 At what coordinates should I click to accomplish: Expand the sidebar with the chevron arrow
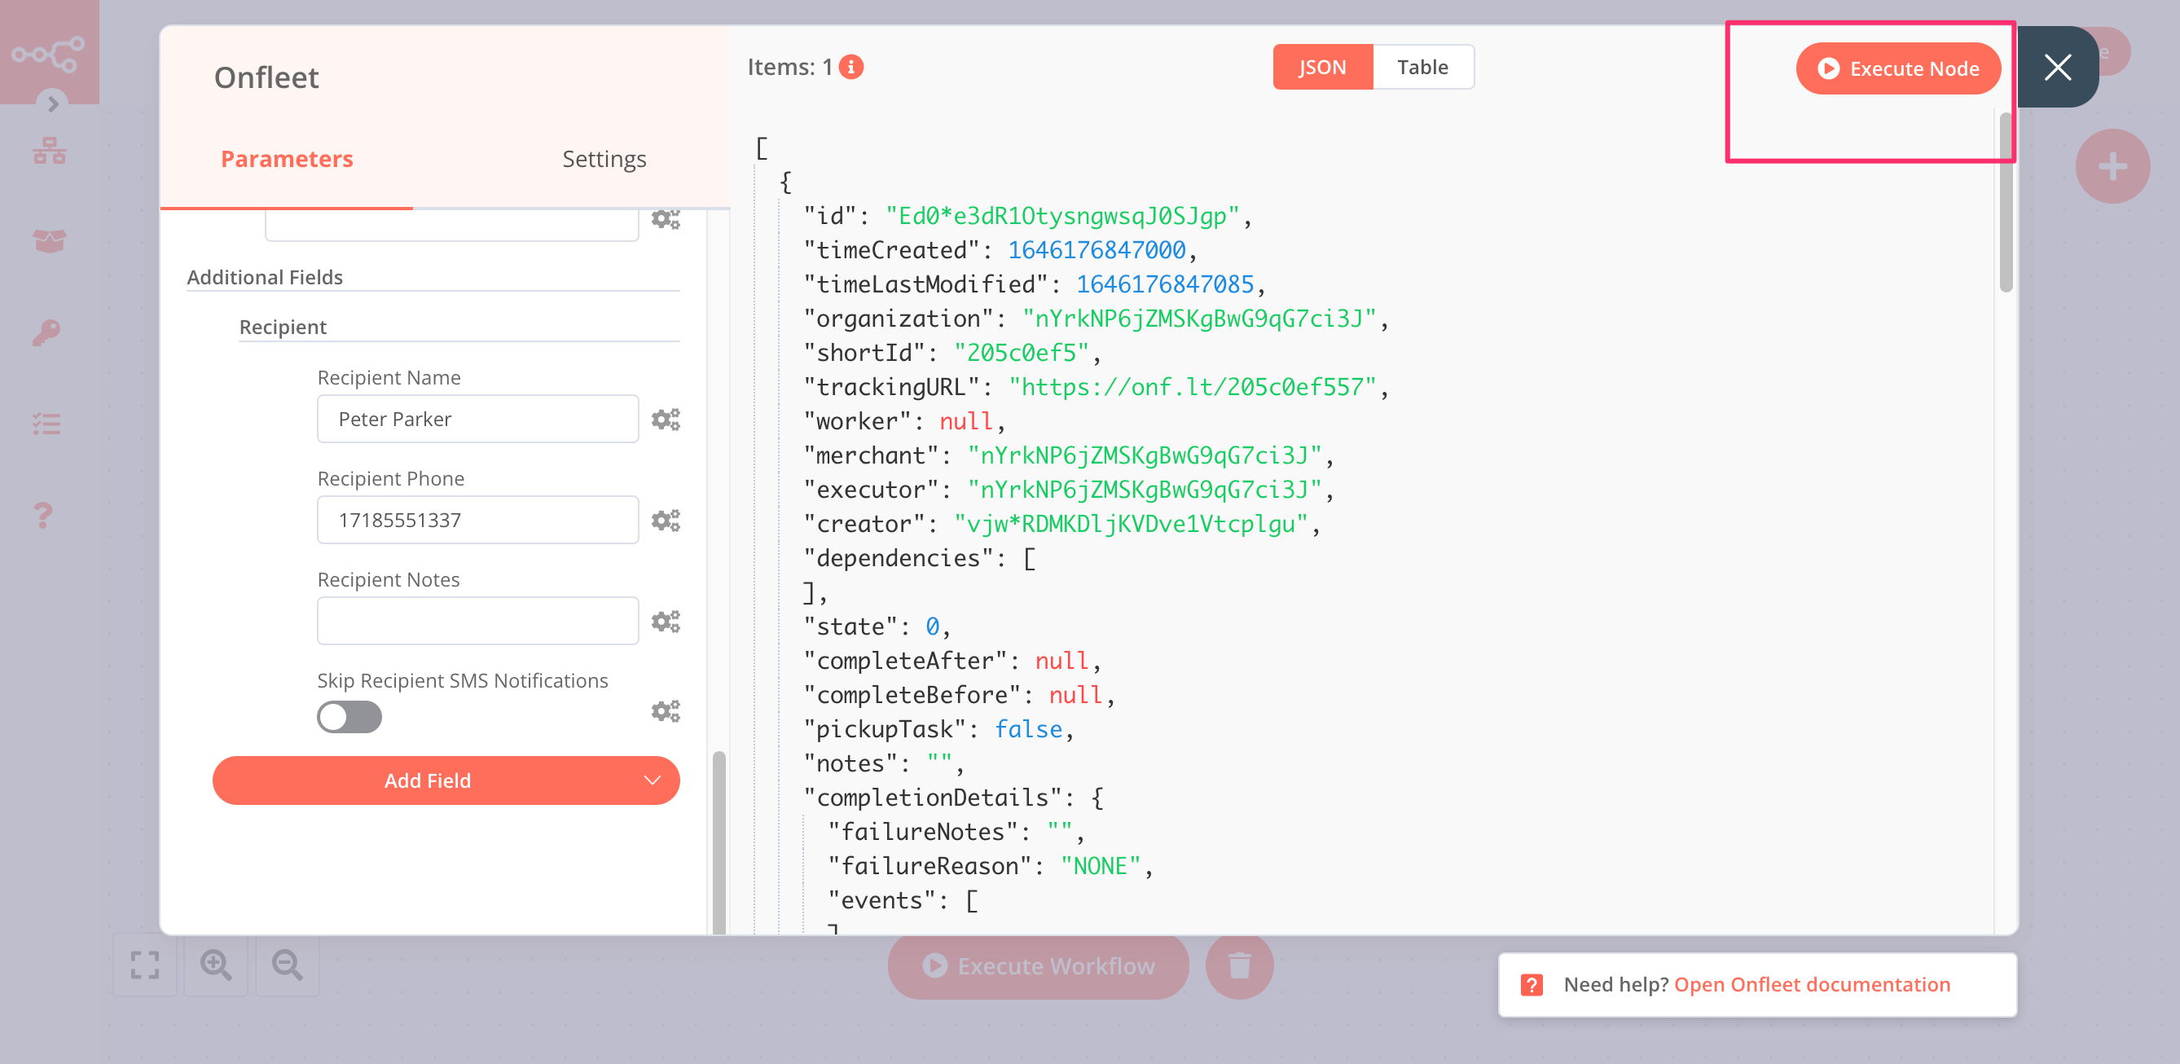pyautogui.click(x=52, y=103)
